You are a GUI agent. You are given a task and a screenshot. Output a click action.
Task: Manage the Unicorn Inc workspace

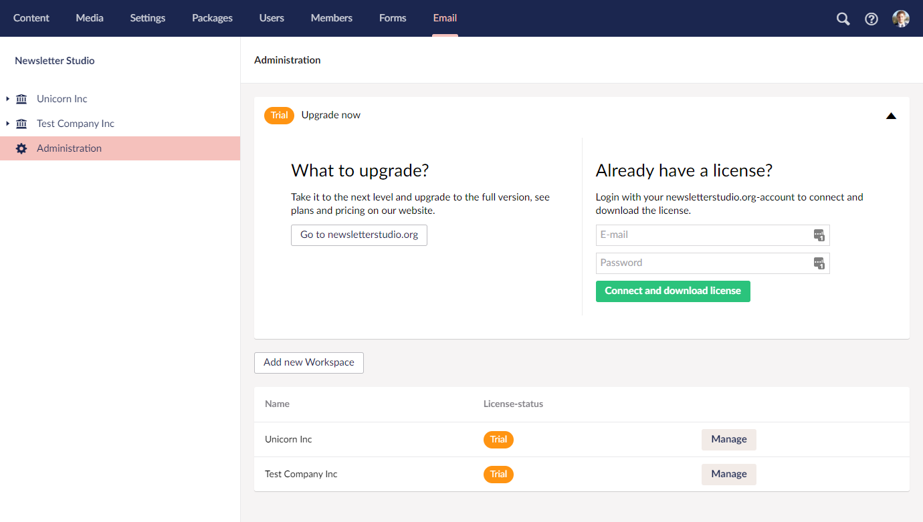[729, 440]
